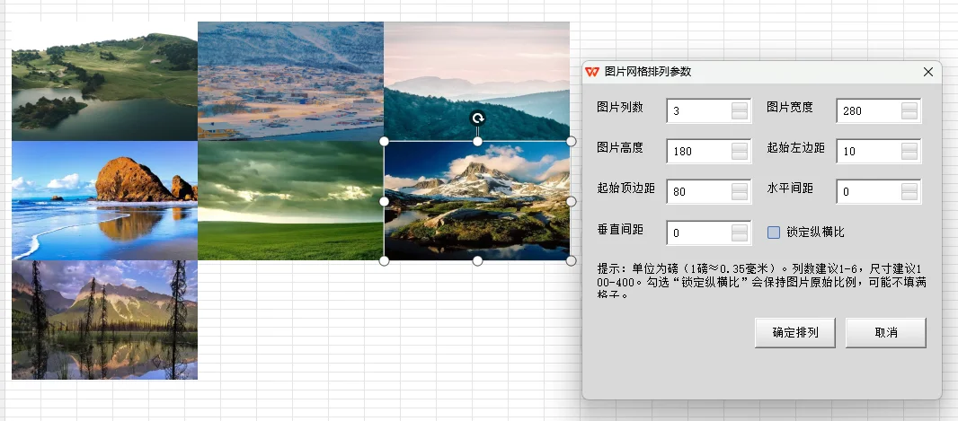Click bottom-middle resize handle of selected picture
The height and width of the screenshot is (421, 958).
pyautogui.click(x=478, y=260)
